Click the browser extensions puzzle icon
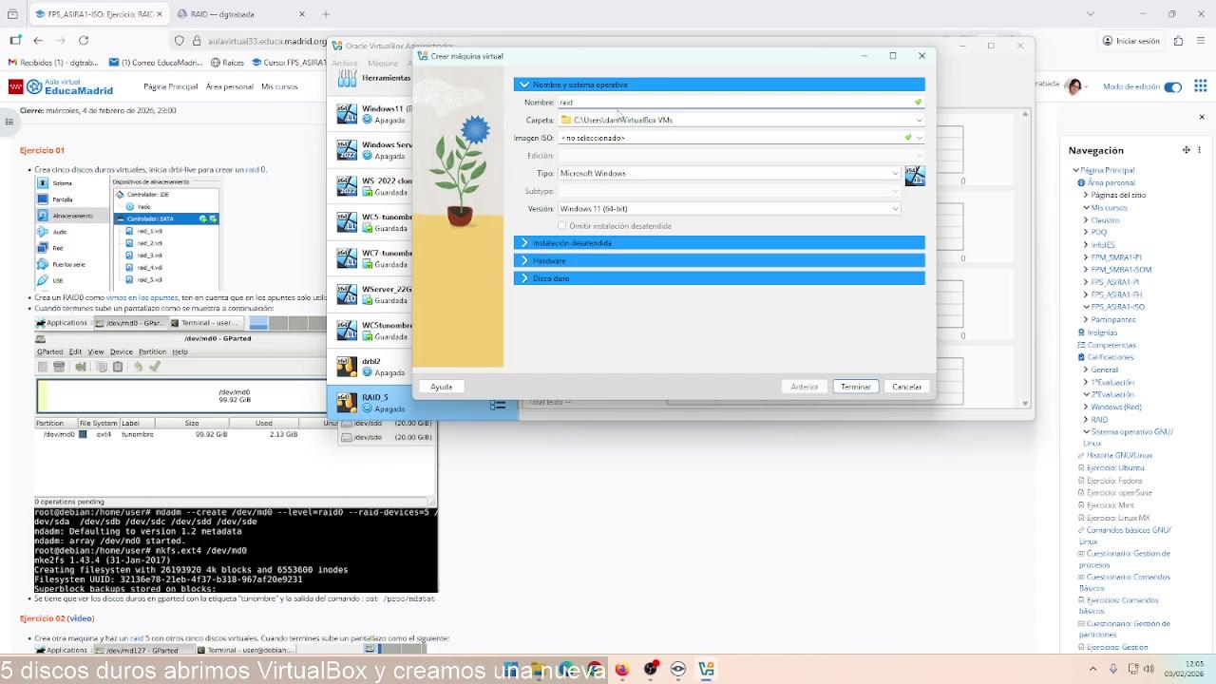The width and height of the screenshot is (1216, 684). (x=1178, y=41)
